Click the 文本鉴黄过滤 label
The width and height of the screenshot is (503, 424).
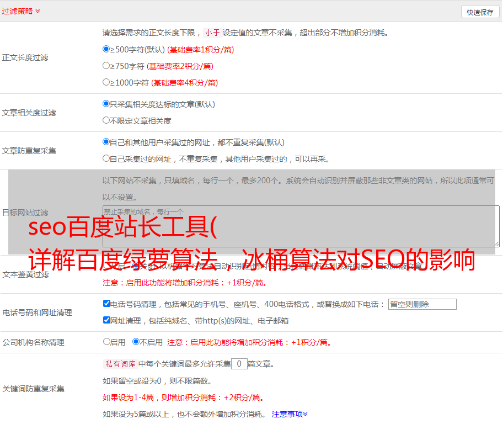[x=26, y=274]
